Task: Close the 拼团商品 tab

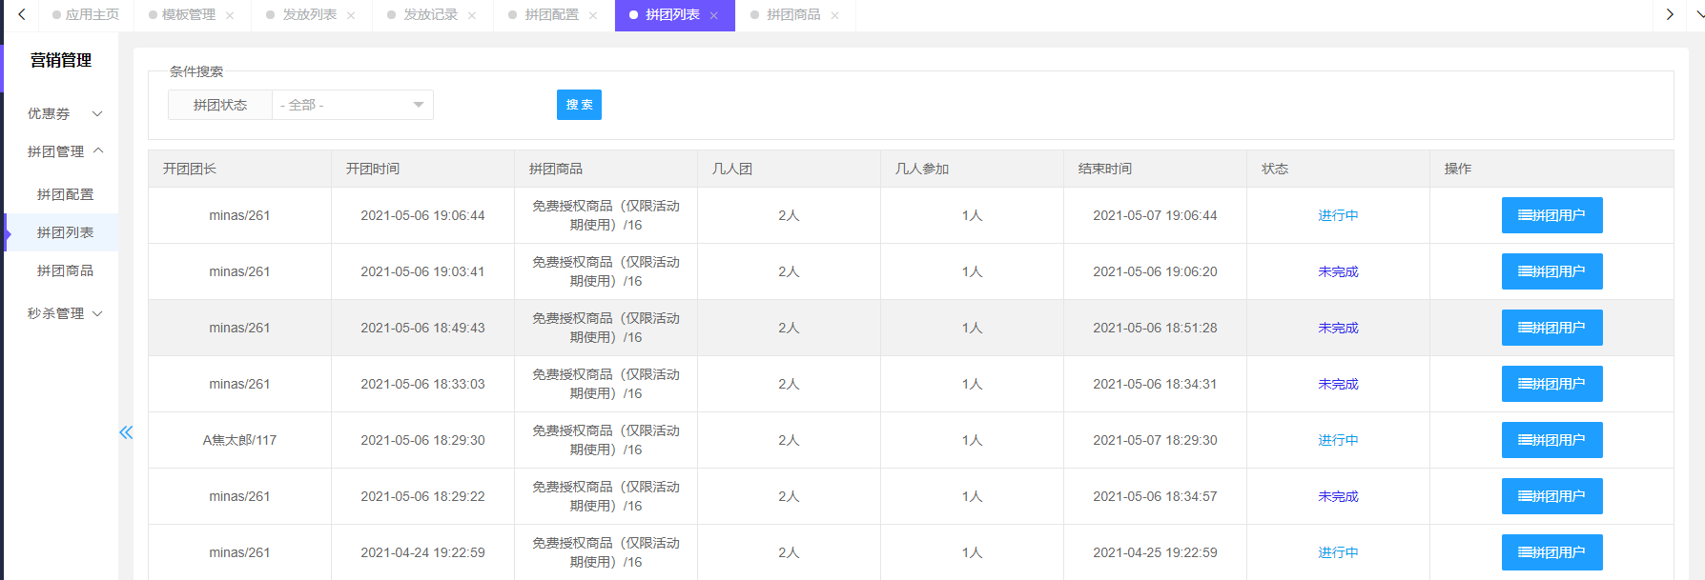Action: (835, 15)
